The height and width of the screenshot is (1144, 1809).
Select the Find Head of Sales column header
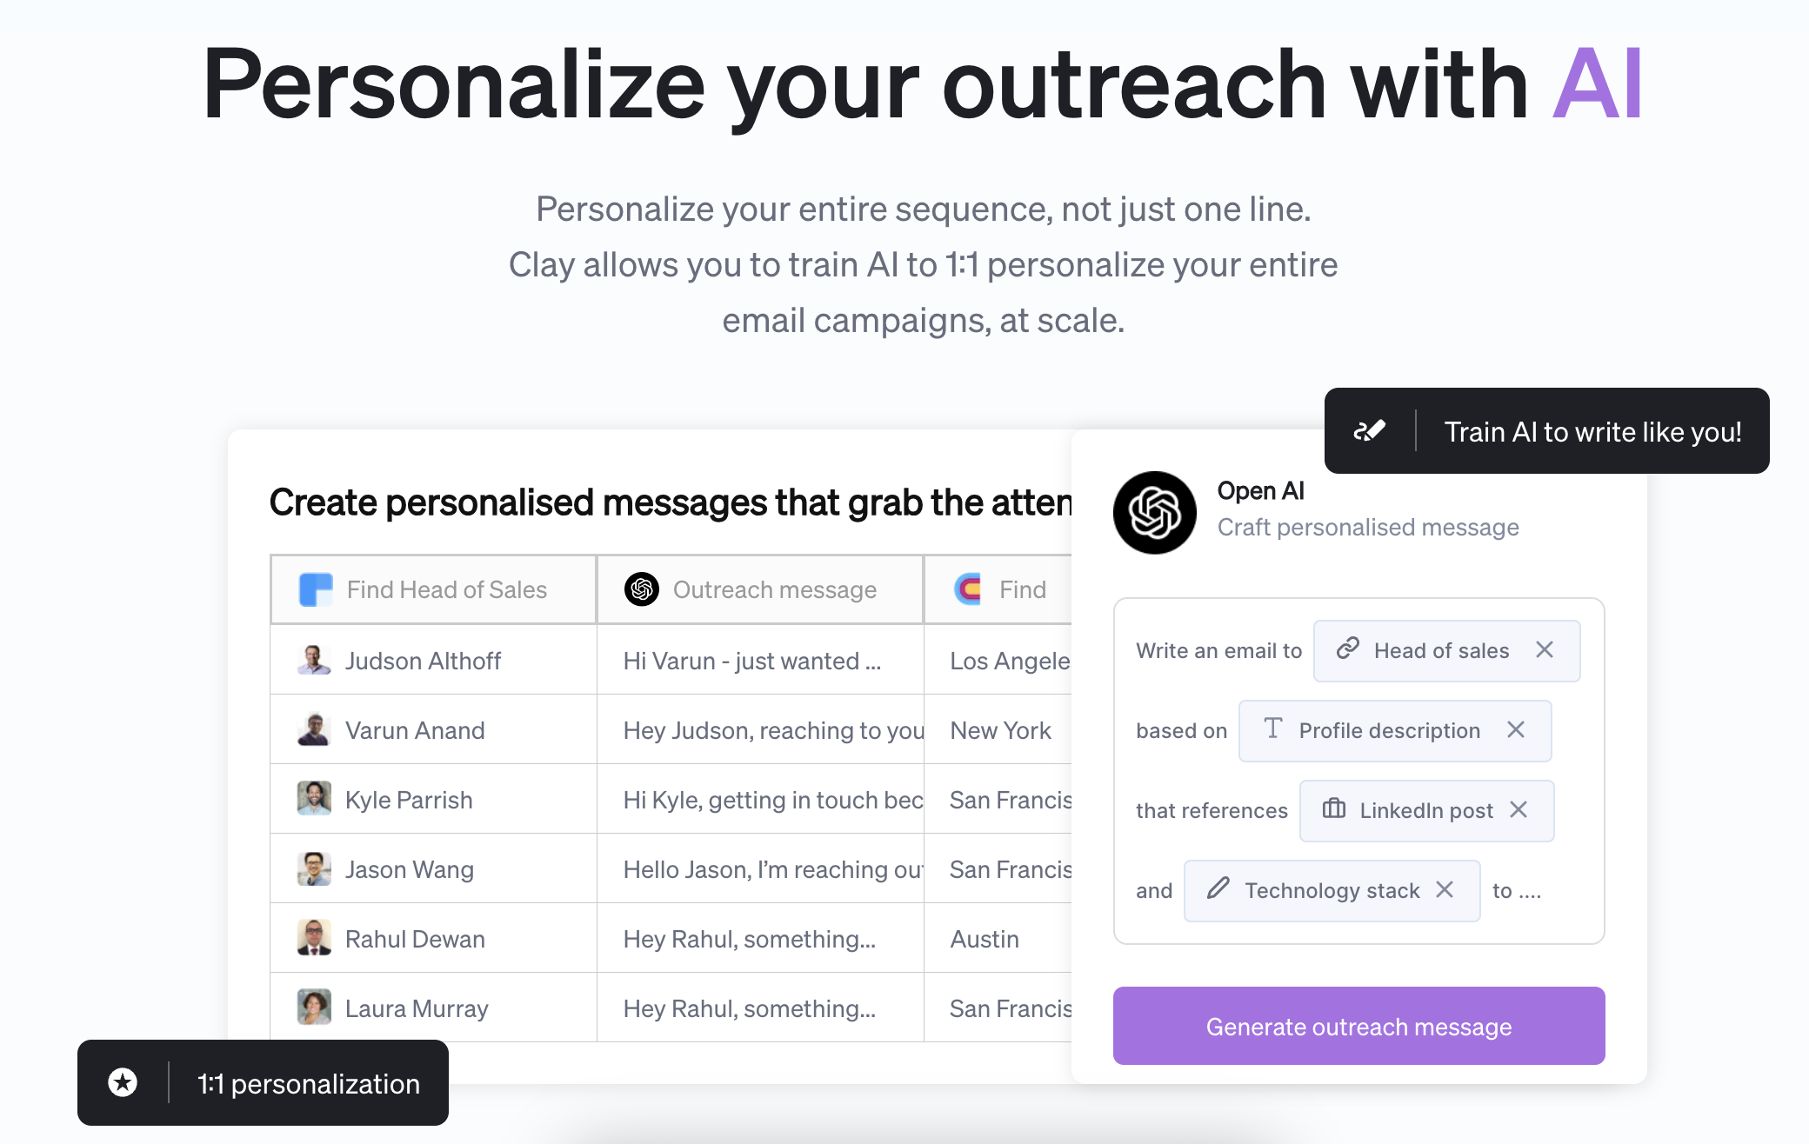click(433, 590)
